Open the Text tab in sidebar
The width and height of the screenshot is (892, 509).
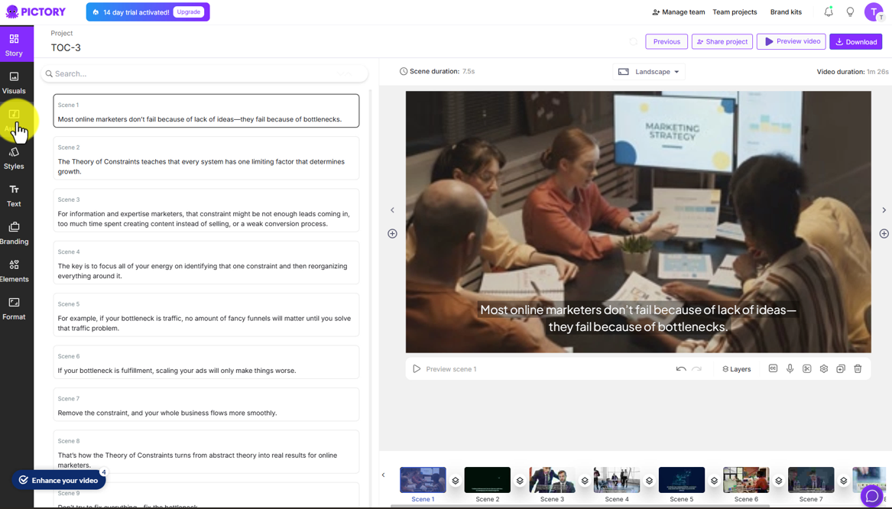tap(14, 196)
